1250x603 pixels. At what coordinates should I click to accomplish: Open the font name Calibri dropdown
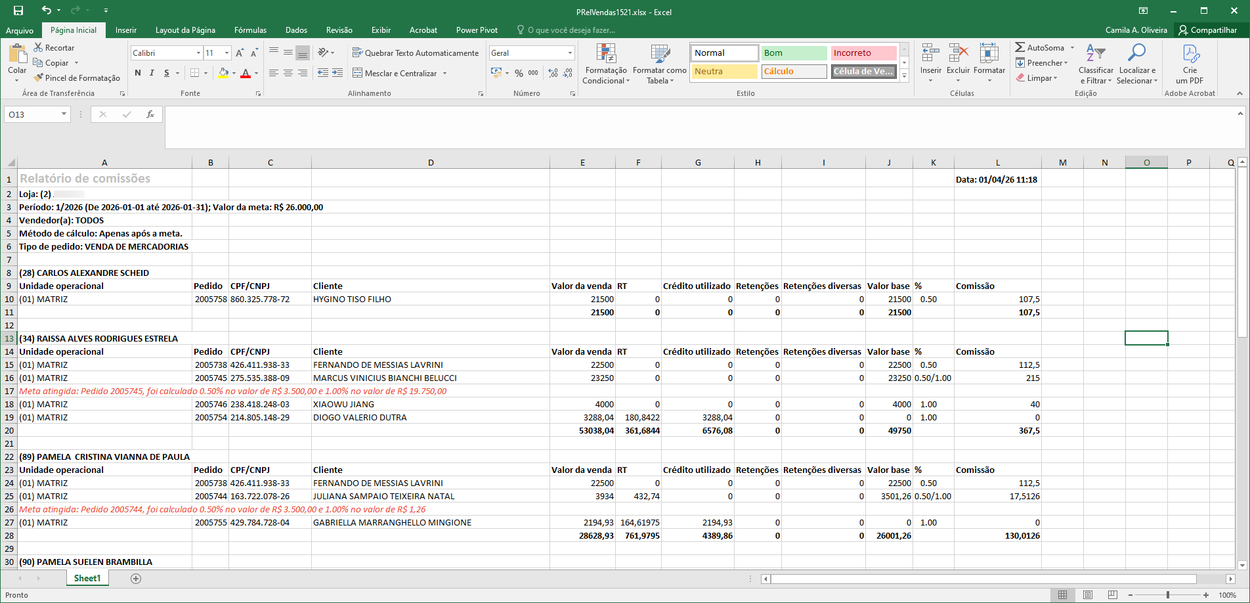point(198,53)
